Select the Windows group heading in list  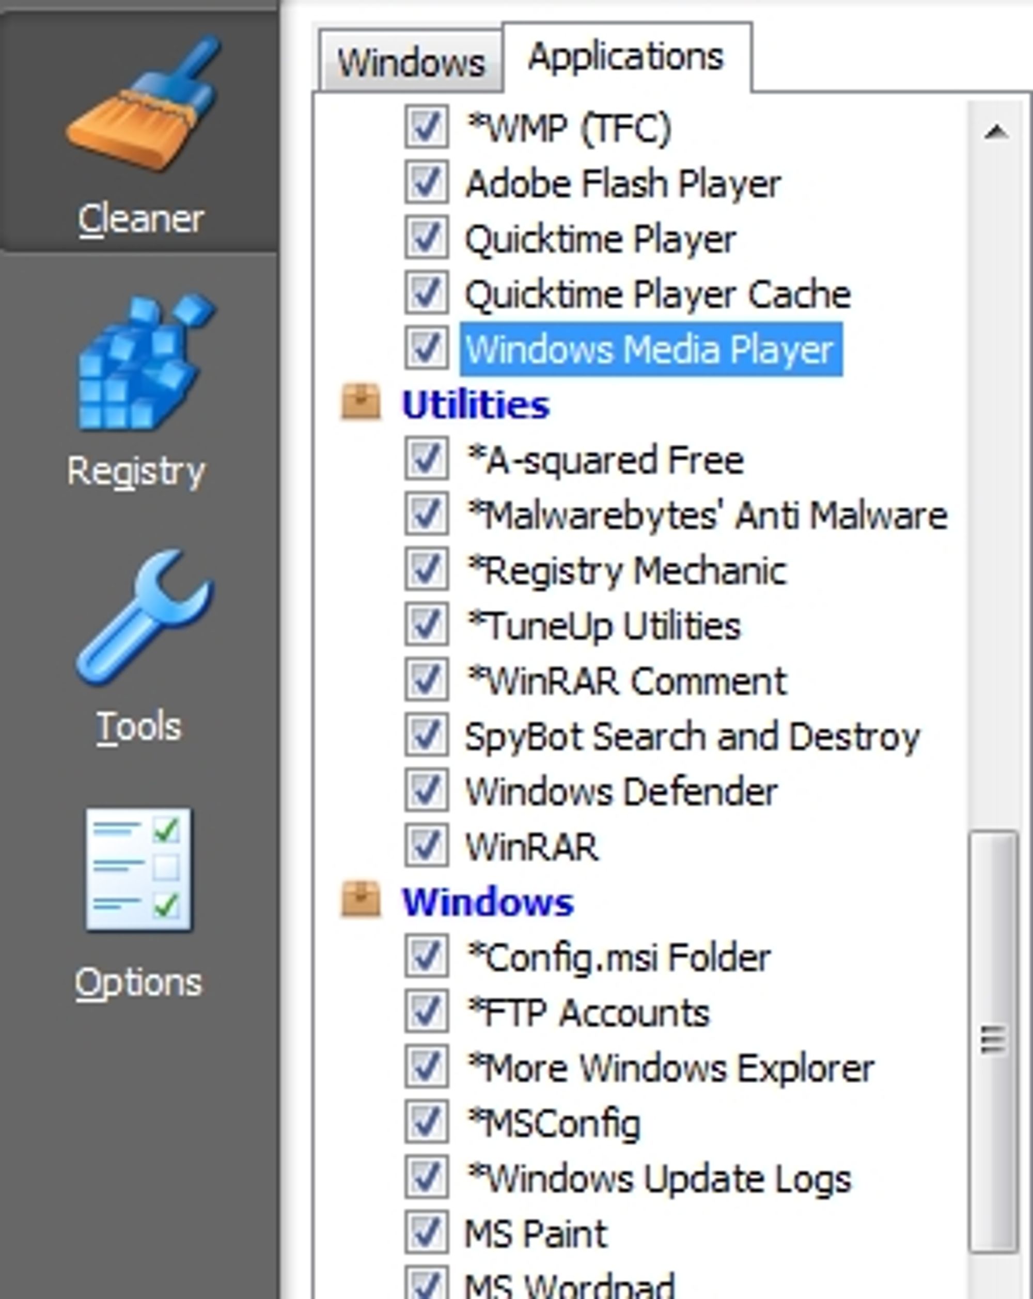coord(488,902)
